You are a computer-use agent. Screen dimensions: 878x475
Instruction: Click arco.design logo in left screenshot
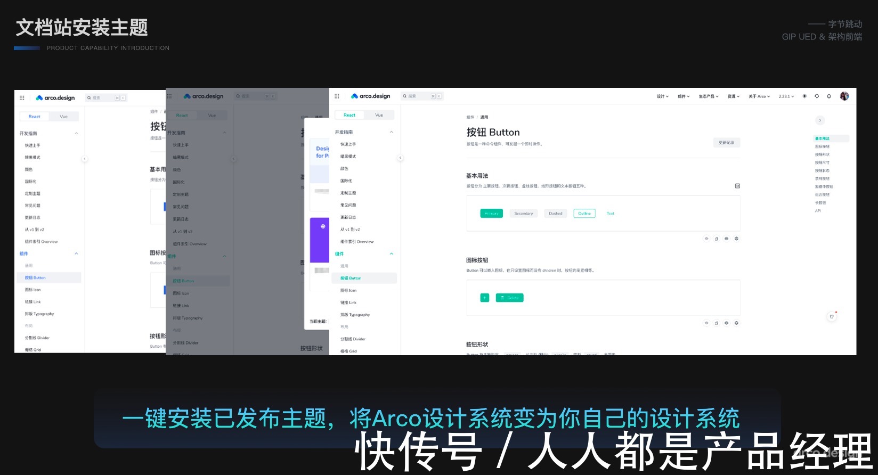point(55,98)
